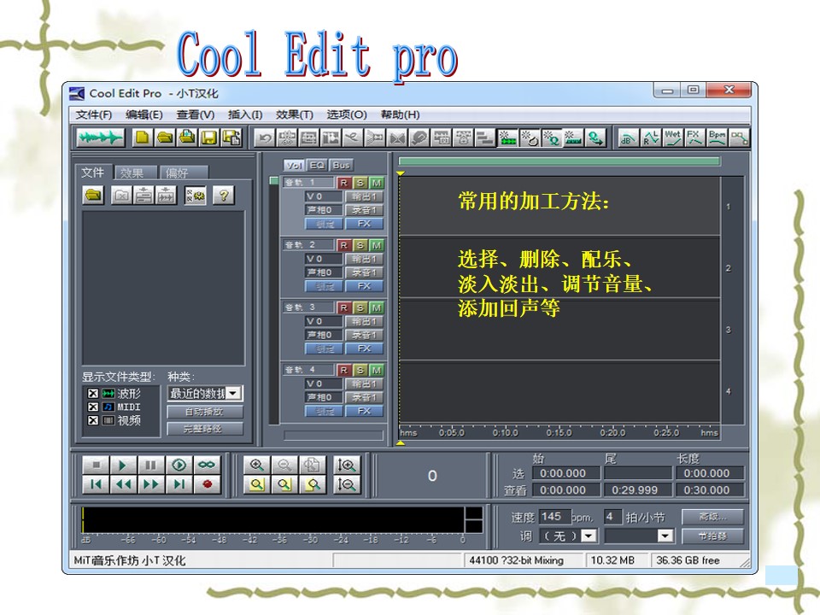
Task: Jump to end of session button
Action: tap(179, 484)
